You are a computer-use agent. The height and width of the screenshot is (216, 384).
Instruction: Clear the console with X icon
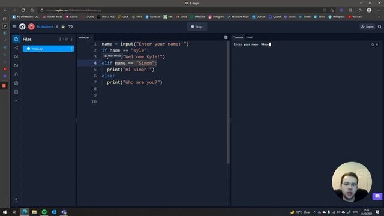[x=377, y=44]
